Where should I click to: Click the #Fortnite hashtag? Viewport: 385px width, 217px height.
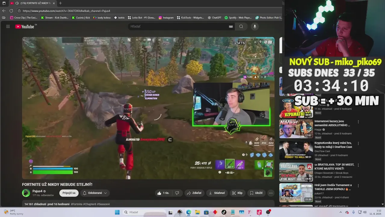pos(76,204)
